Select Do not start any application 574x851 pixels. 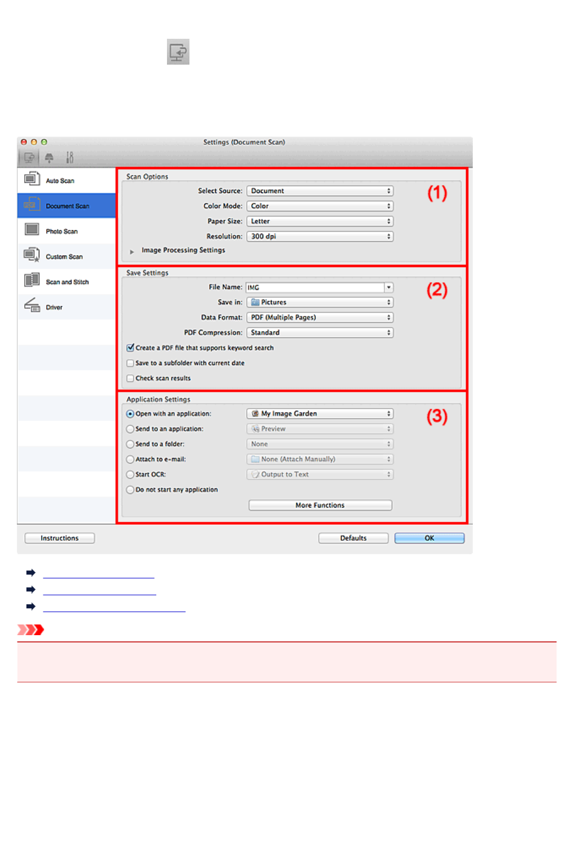(x=130, y=490)
